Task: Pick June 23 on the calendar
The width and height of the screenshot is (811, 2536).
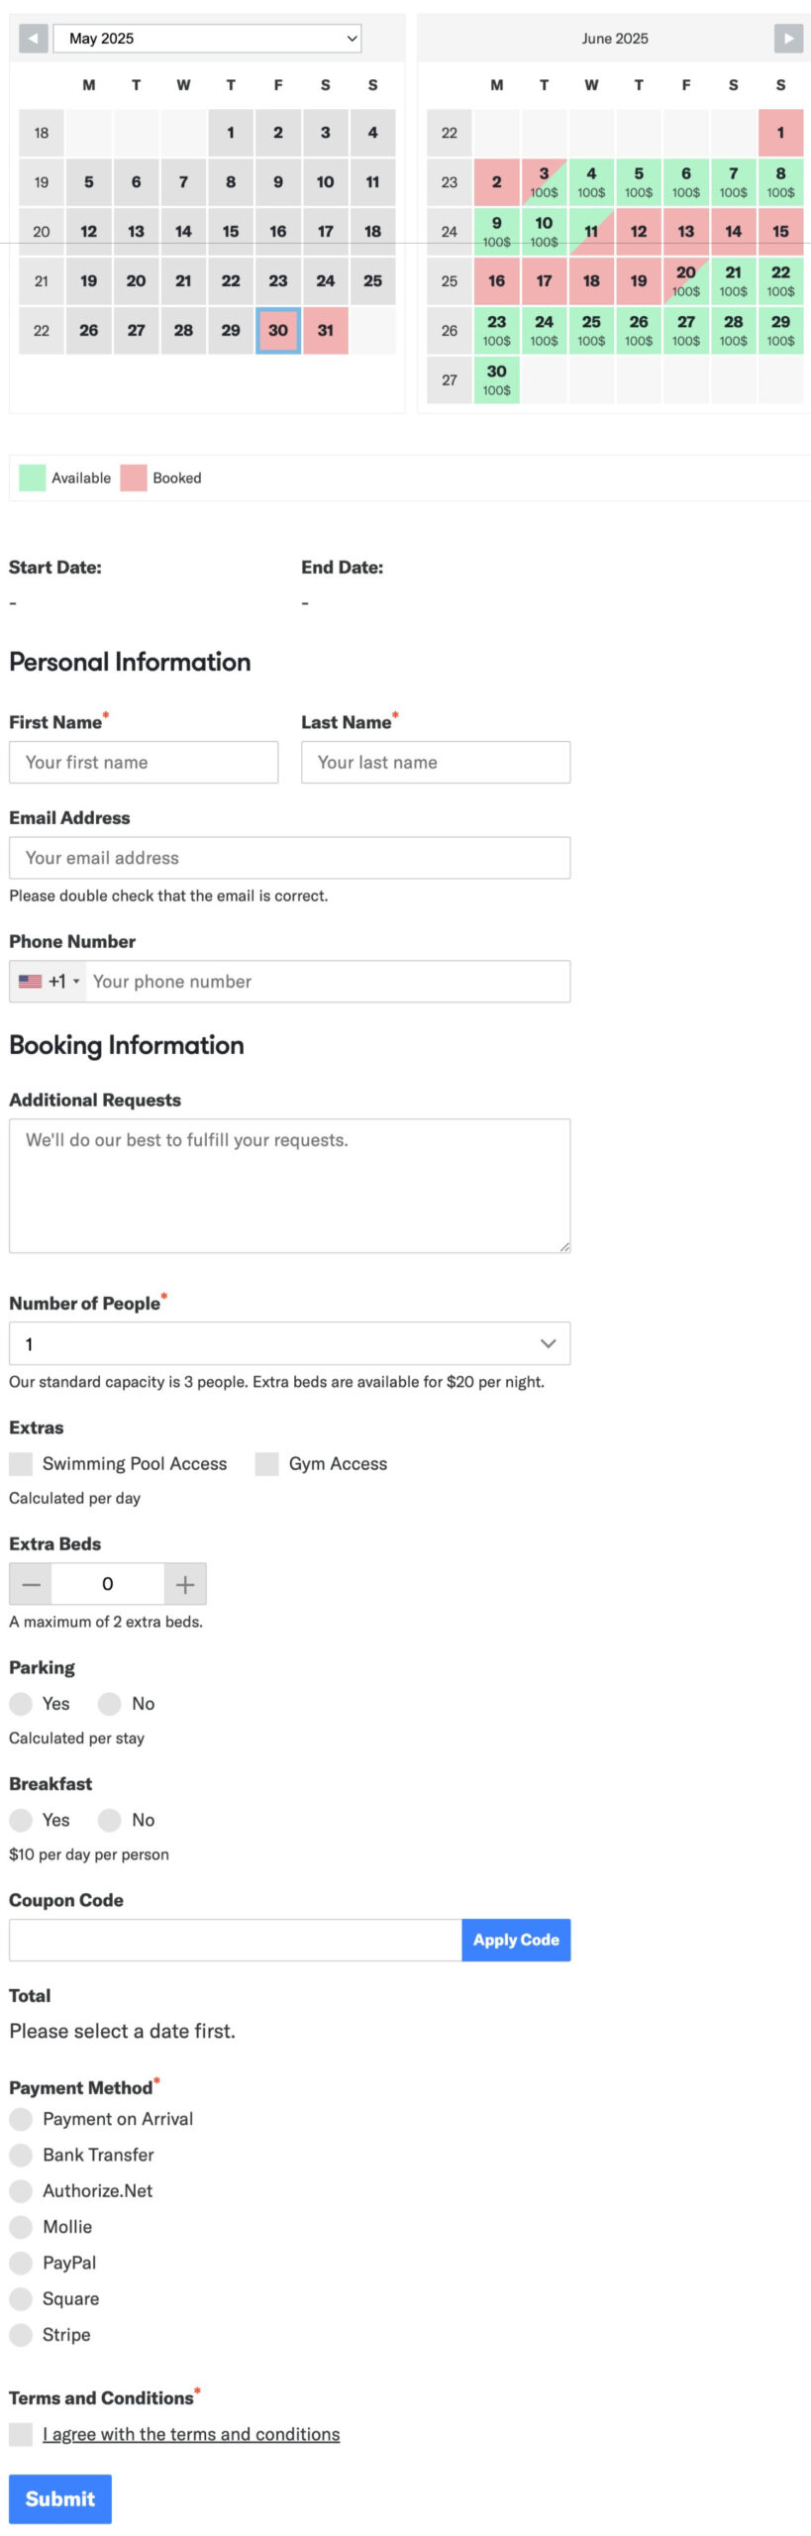Action: pyautogui.click(x=496, y=330)
